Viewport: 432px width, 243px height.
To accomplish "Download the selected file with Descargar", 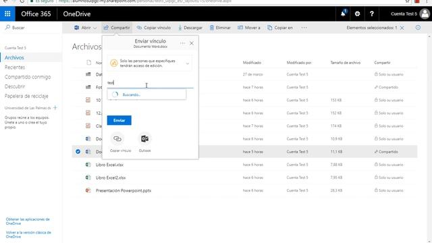I will point(190,28).
